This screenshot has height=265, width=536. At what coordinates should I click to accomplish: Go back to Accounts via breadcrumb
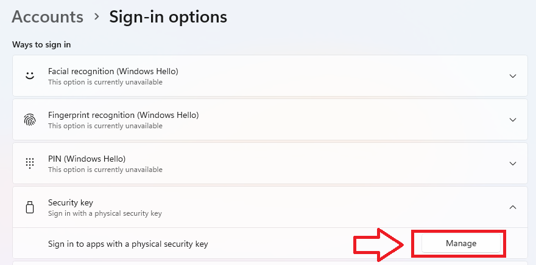coord(48,17)
